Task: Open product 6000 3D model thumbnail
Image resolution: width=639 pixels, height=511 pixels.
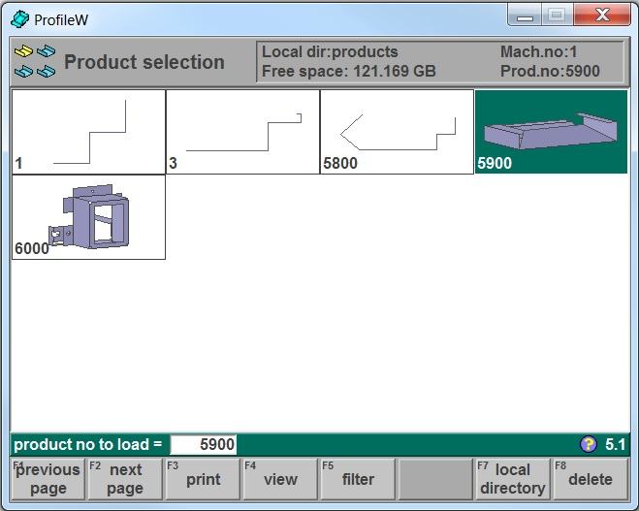Action: (89, 217)
